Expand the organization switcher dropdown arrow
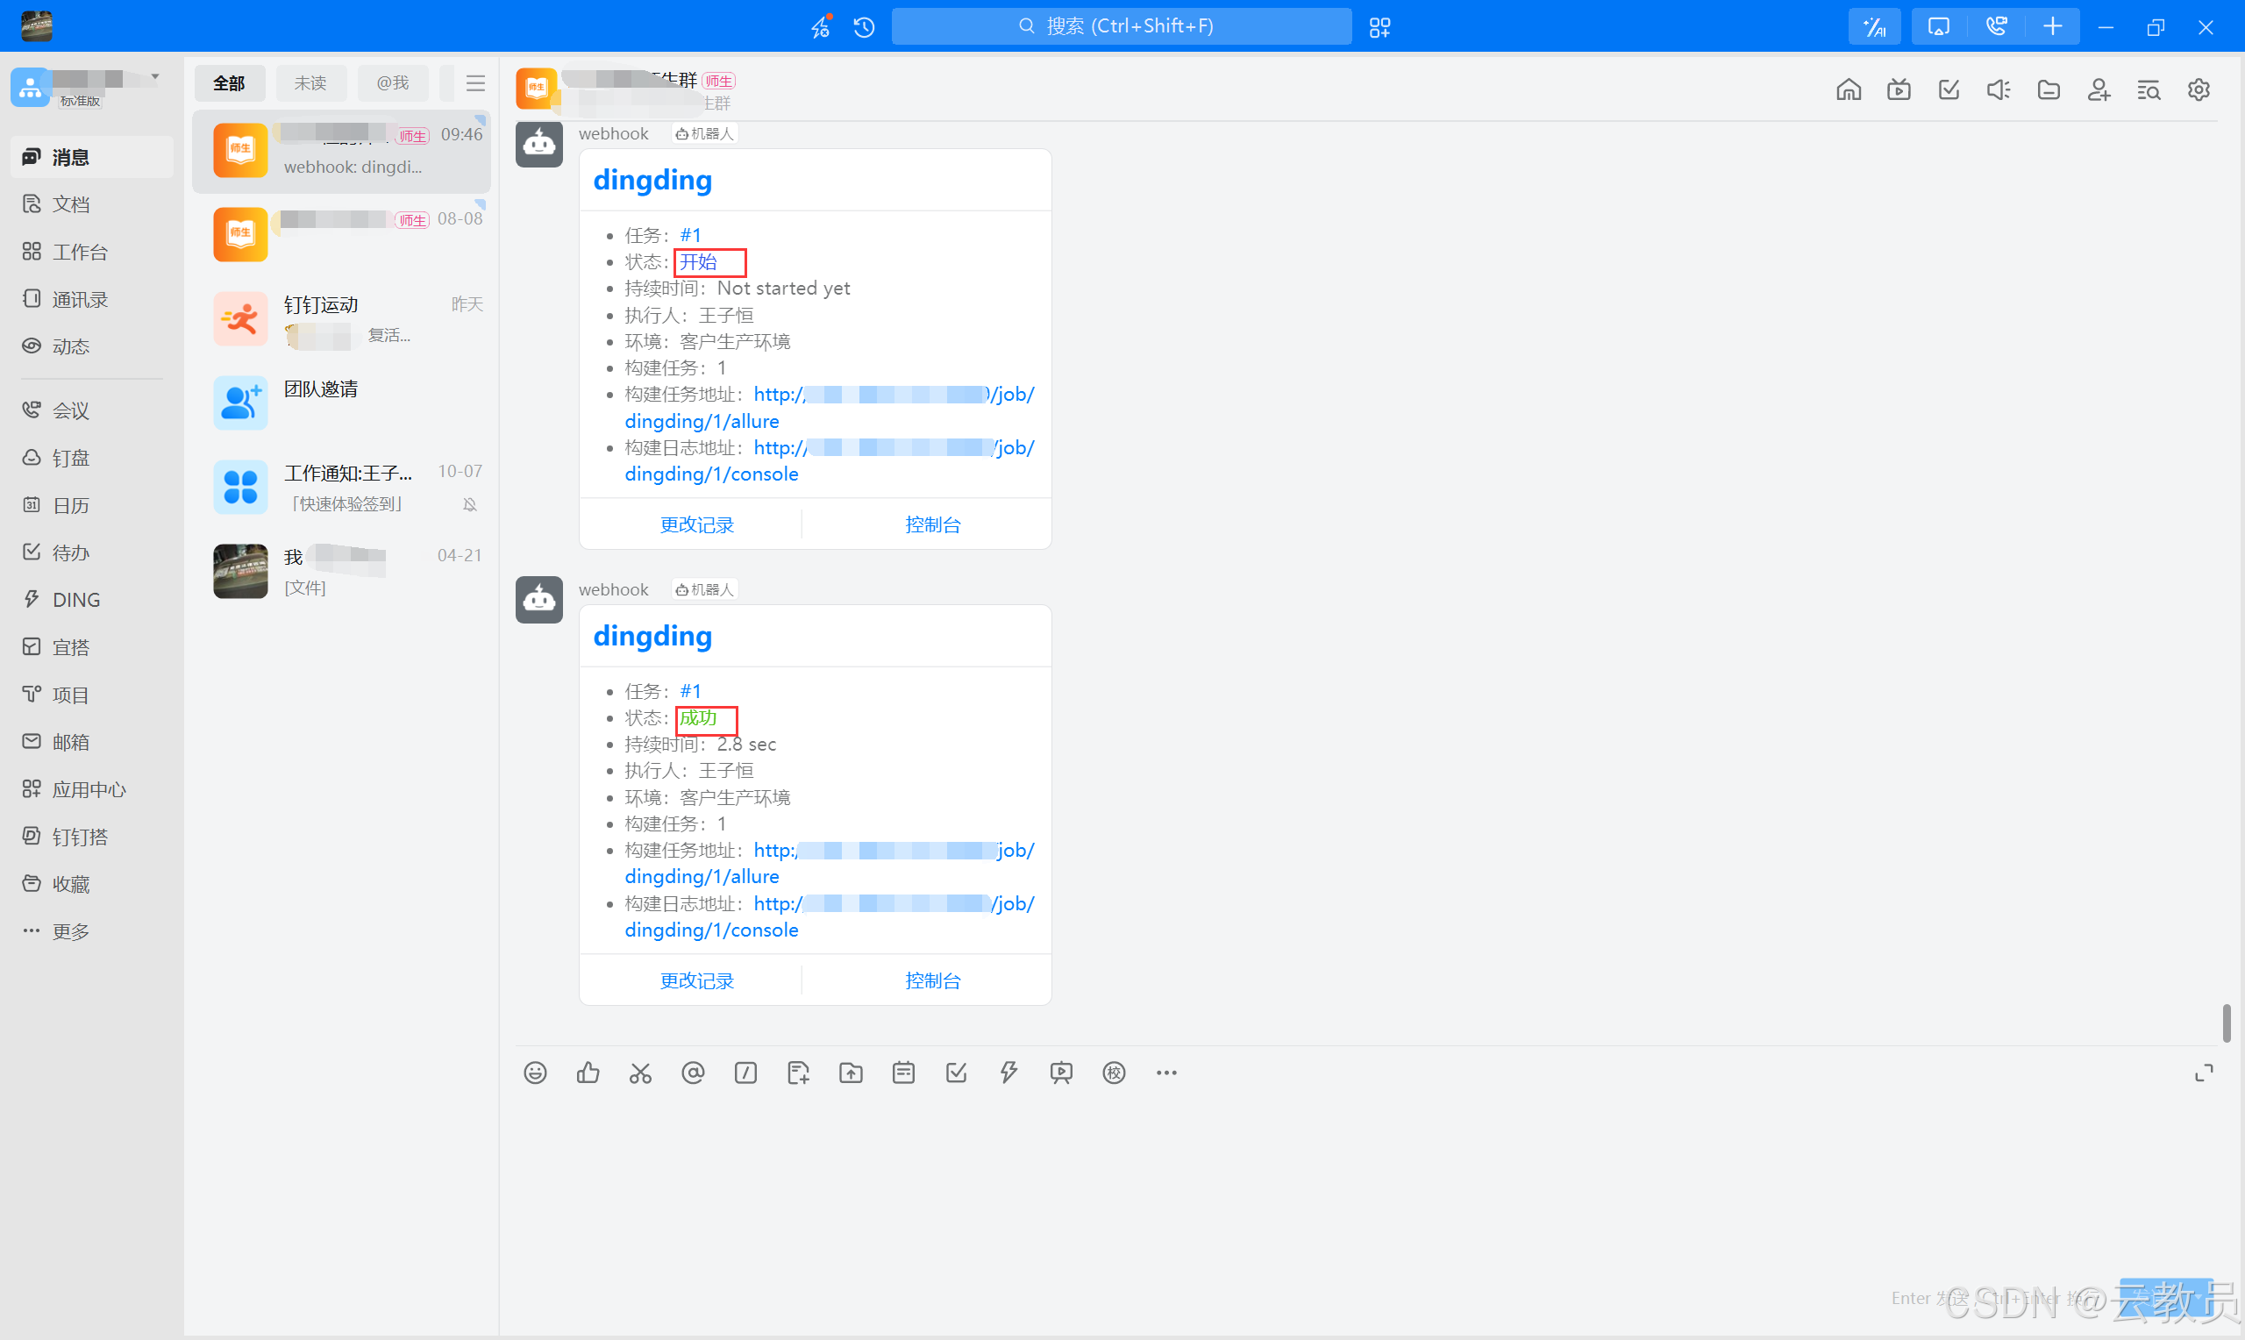2245x1340 pixels. (155, 77)
